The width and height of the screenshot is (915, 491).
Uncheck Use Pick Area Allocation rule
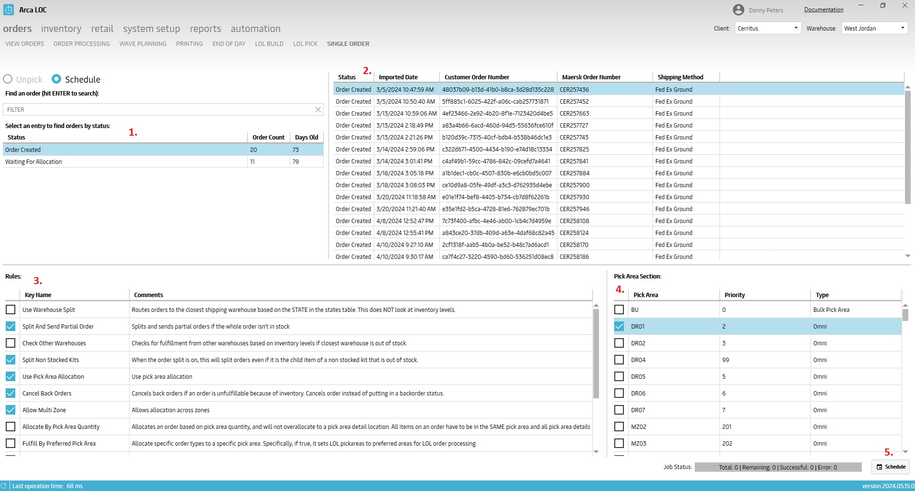click(11, 376)
